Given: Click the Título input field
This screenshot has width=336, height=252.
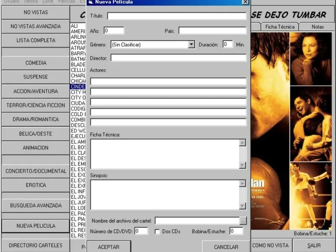Looking at the screenshot, I should tap(176, 16).
